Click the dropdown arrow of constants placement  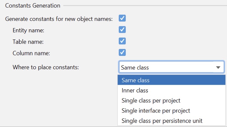pyautogui.click(x=218, y=67)
